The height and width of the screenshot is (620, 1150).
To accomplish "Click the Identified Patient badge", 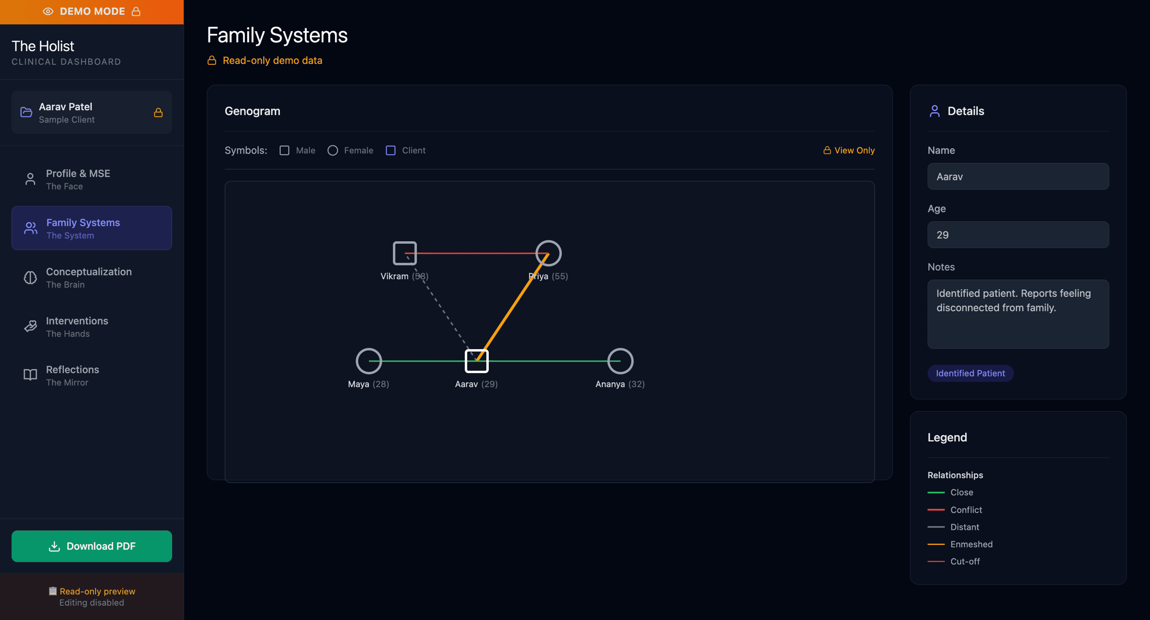I will pos(970,374).
